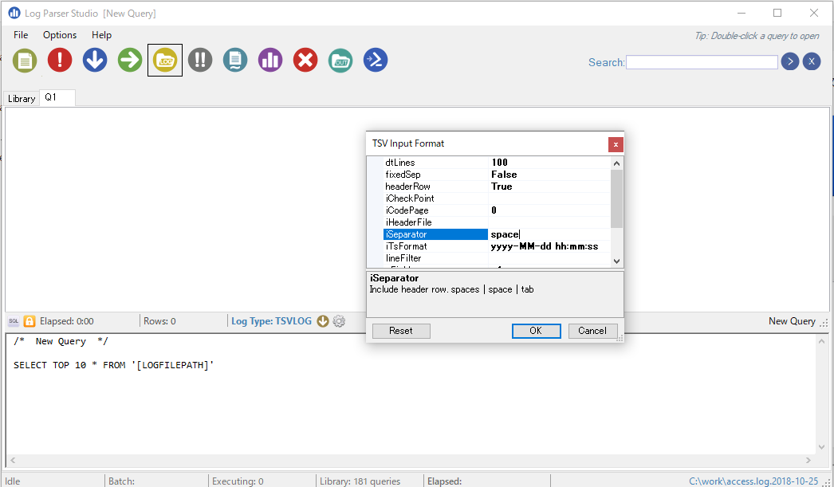Click Cancel in TSV Input Format
The width and height of the screenshot is (834, 487).
[592, 331]
